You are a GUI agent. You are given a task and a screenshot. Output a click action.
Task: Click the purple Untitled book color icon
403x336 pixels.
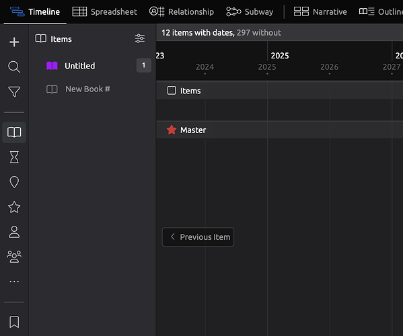coord(52,66)
